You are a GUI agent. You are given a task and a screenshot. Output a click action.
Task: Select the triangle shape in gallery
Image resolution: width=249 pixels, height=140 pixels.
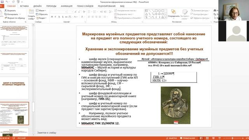click(x=146, y=14)
